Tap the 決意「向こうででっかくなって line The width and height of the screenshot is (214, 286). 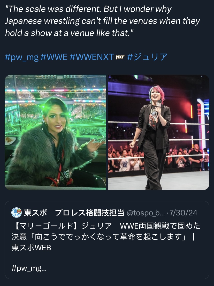(103, 237)
